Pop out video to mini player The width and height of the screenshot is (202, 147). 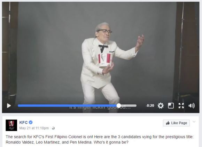171,106
